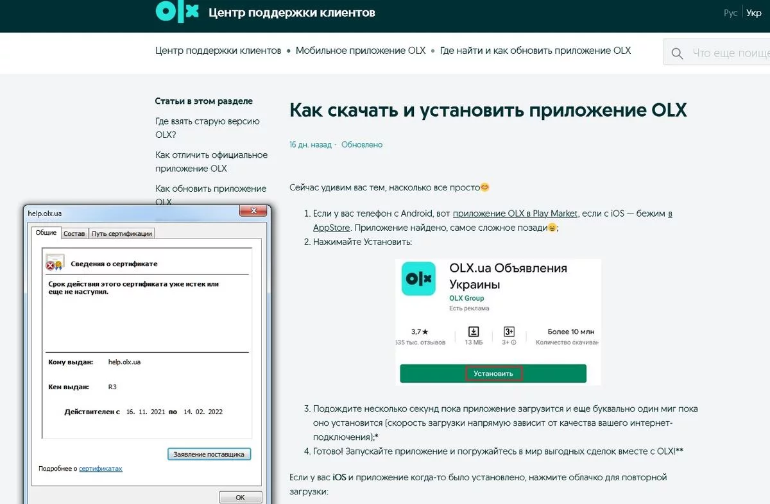Open Центр поддержки клиентов breadcrumb
Viewport: 770px width, 504px height.
click(218, 51)
